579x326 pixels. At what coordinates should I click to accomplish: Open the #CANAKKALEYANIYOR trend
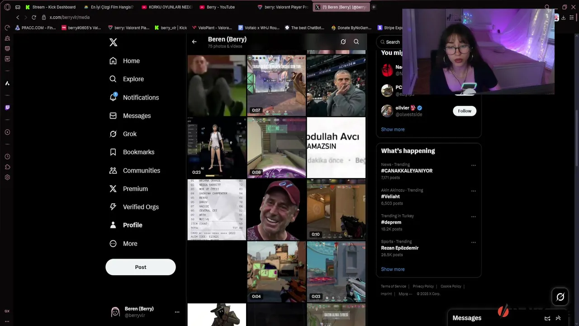(407, 171)
